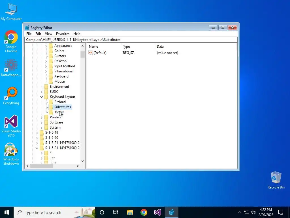Select the Colors key

[x=59, y=51]
